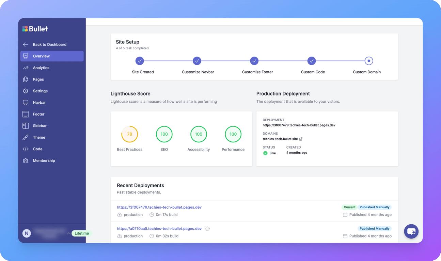
Task: Click Published Manually badge on the 3f007479 row
Action: pyautogui.click(x=375, y=207)
